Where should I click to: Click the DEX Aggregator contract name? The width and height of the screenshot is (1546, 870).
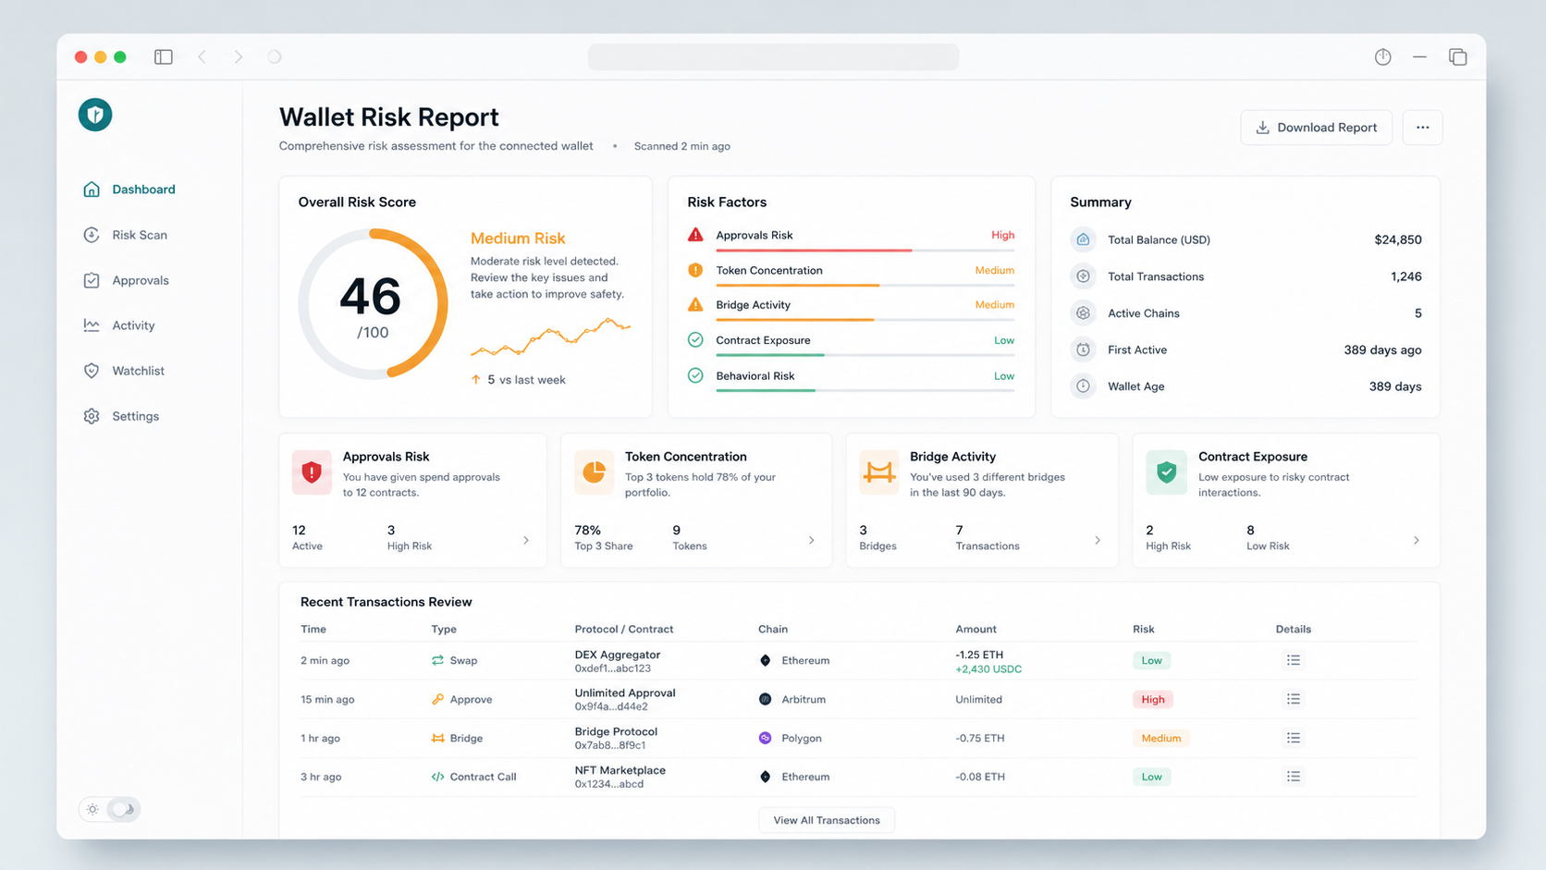[618, 655]
